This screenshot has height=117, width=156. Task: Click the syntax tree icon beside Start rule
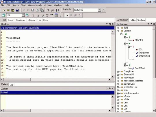point(103,10)
